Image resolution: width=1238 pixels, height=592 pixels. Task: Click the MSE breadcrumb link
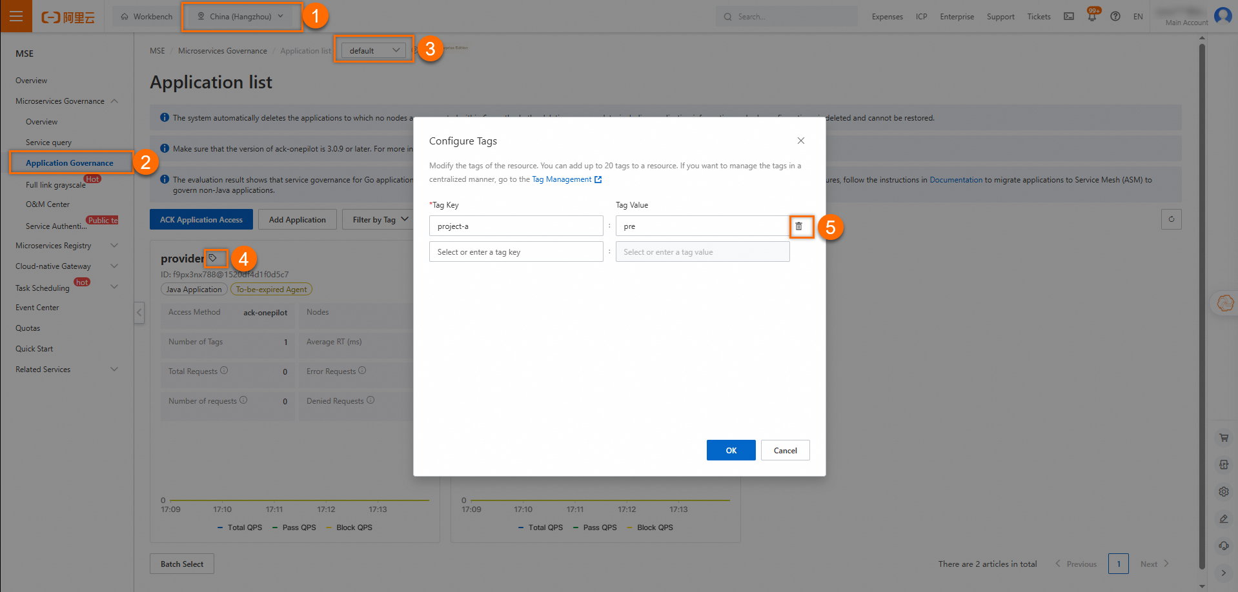[x=157, y=51]
